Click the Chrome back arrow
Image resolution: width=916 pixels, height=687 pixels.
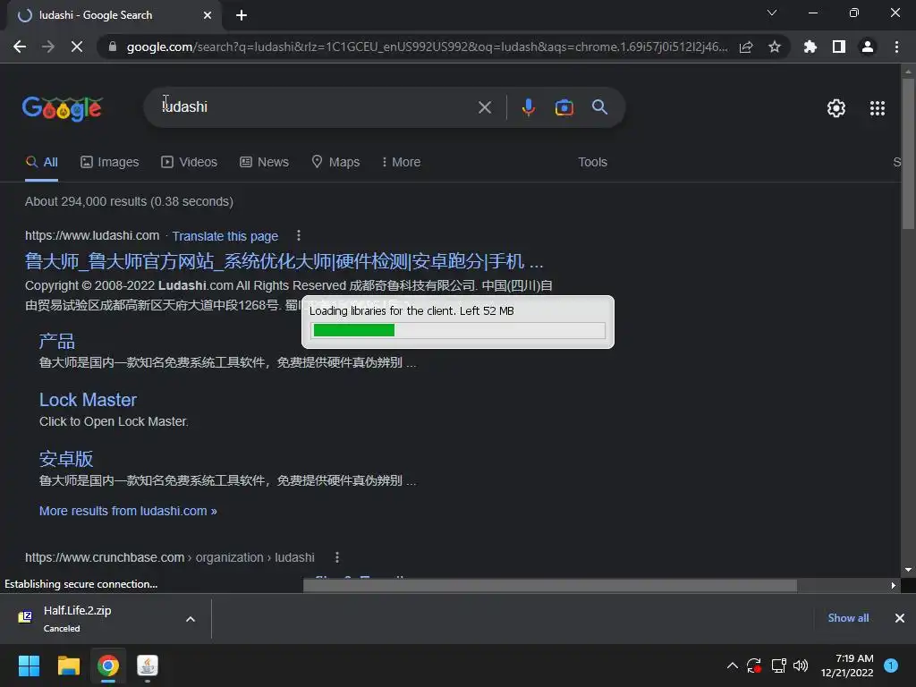[x=20, y=47]
